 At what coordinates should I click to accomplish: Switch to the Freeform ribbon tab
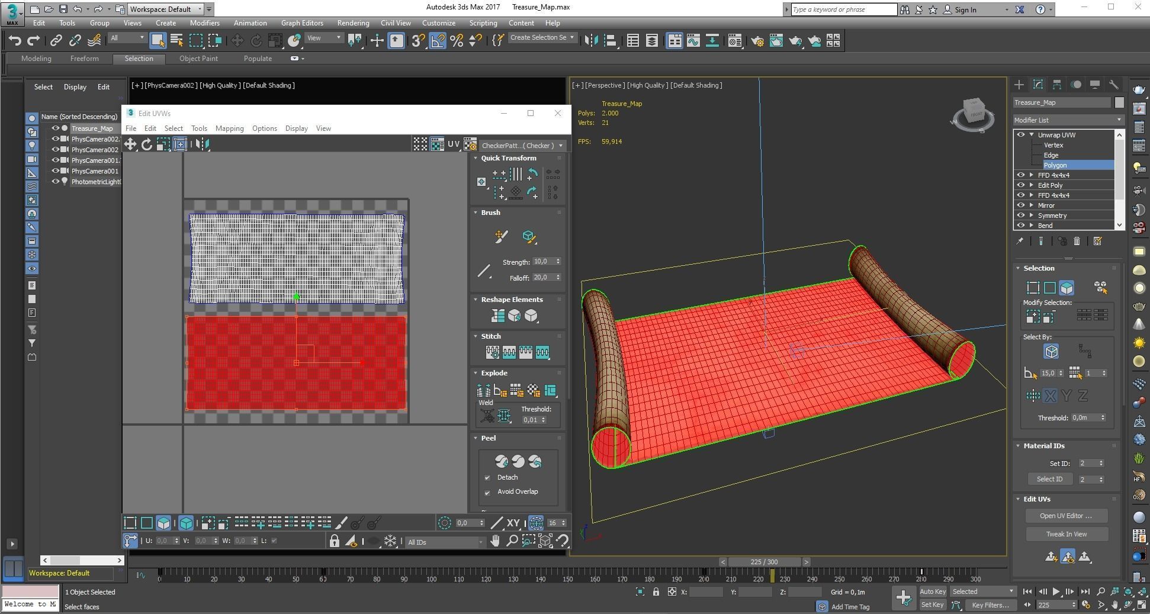coord(84,59)
